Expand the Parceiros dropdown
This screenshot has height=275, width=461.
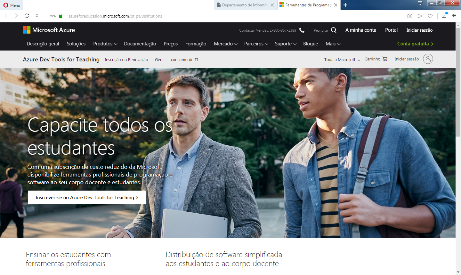(x=256, y=44)
